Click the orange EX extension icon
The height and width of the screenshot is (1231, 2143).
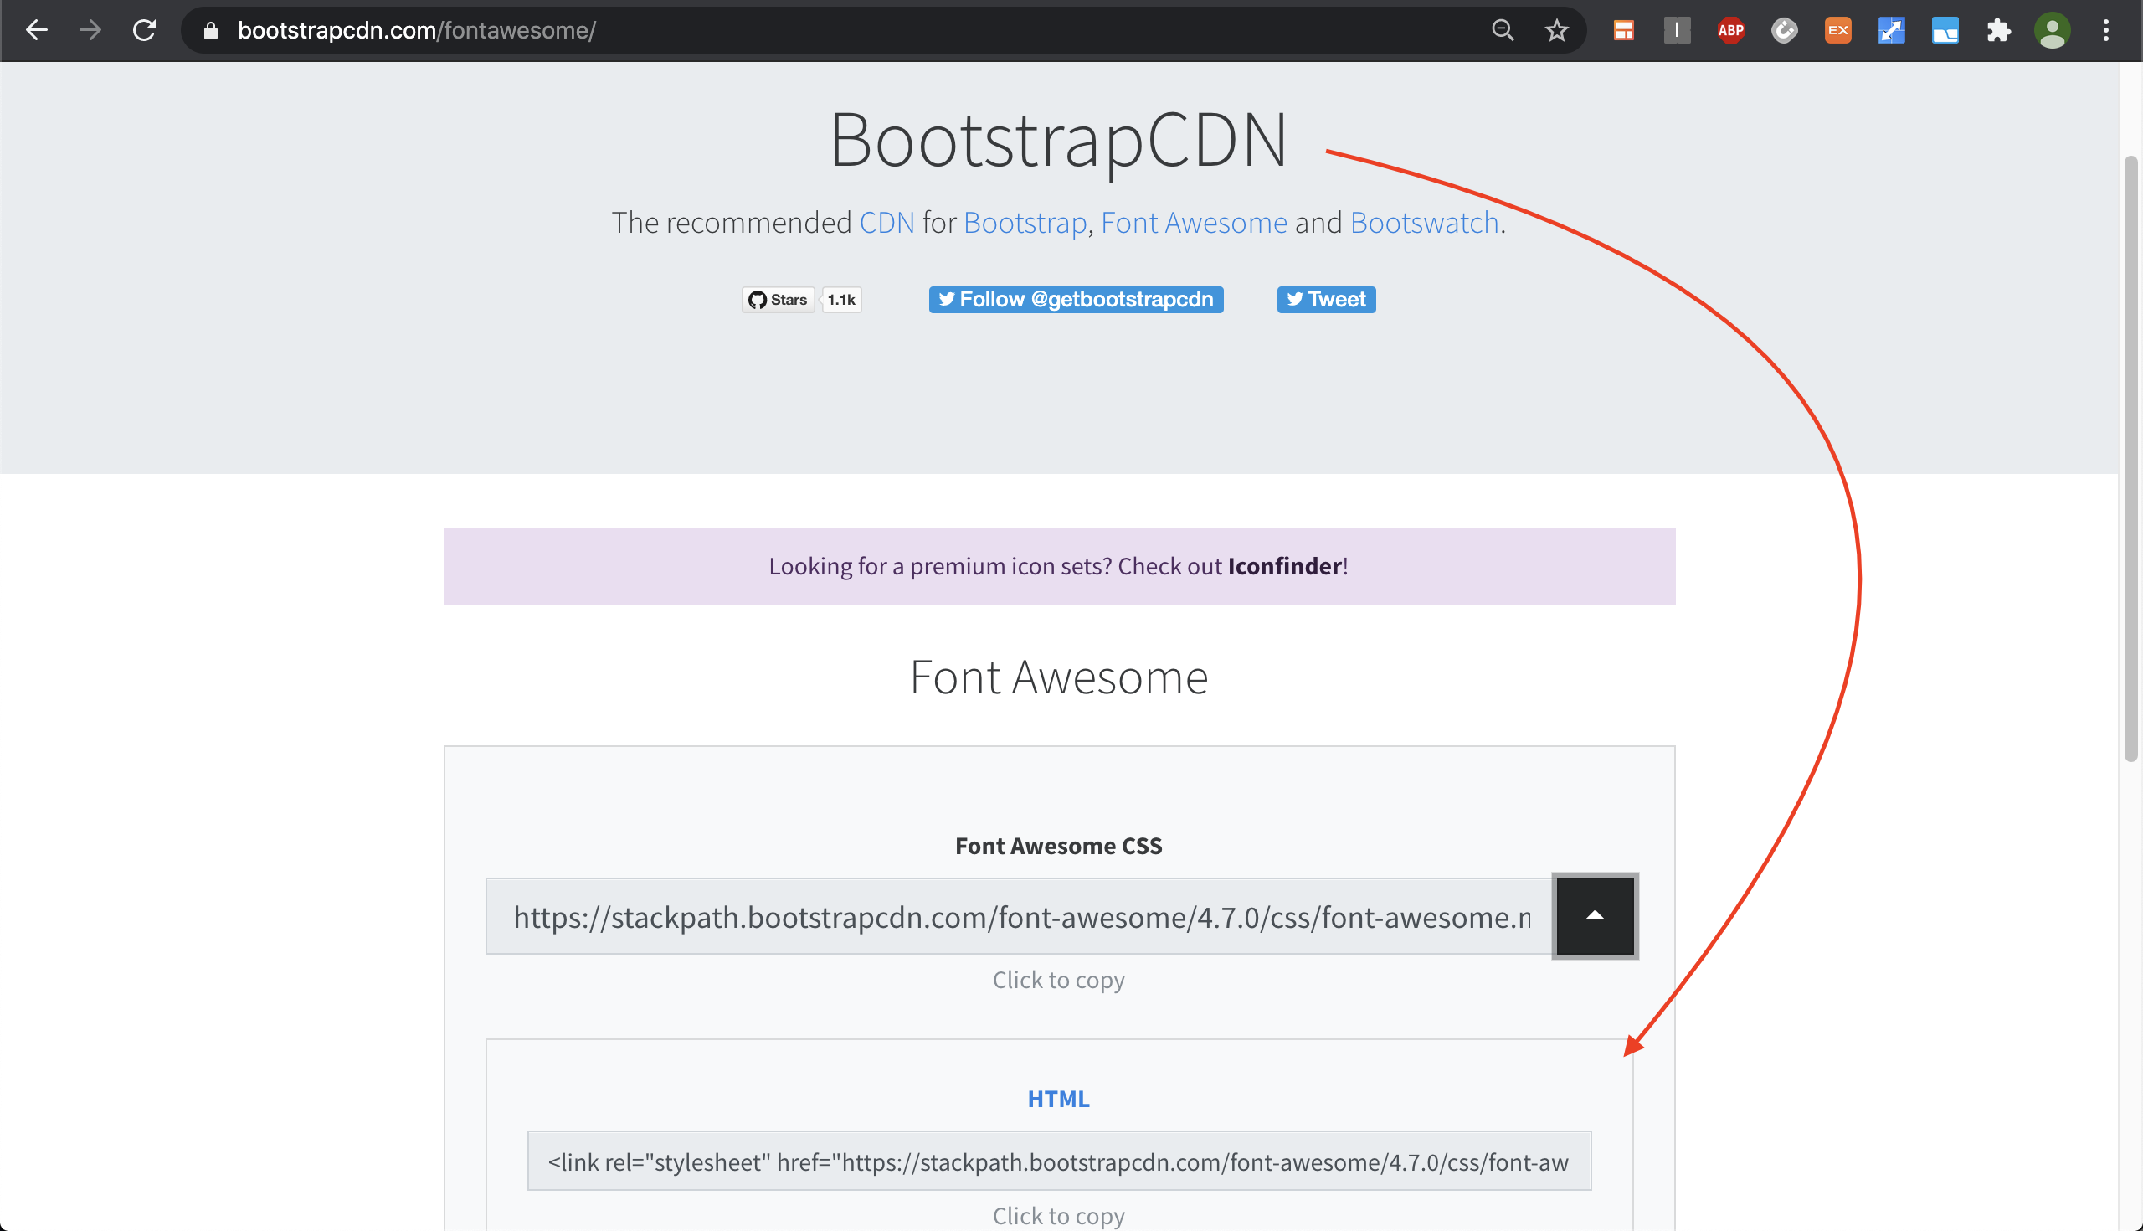tap(1838, 30)
